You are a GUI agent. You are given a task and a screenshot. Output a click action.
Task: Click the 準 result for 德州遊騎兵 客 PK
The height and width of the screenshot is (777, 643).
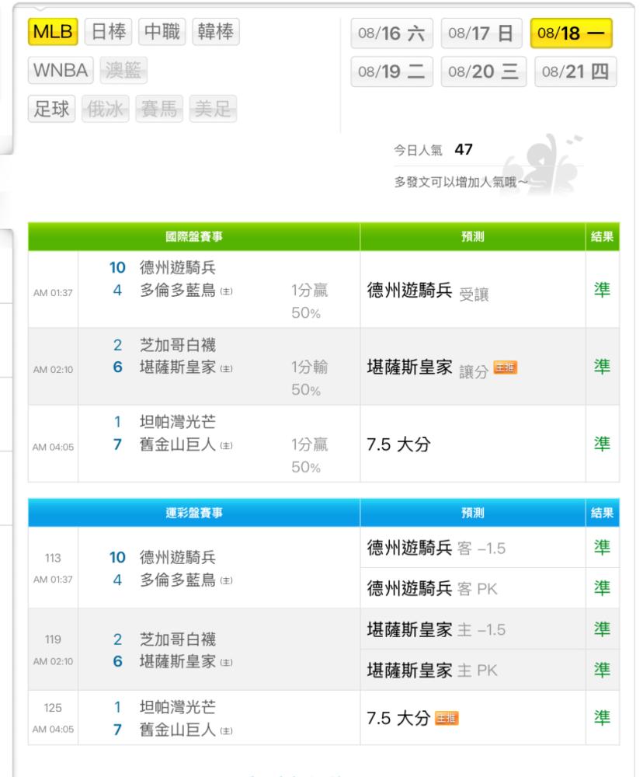pos(603,587)
